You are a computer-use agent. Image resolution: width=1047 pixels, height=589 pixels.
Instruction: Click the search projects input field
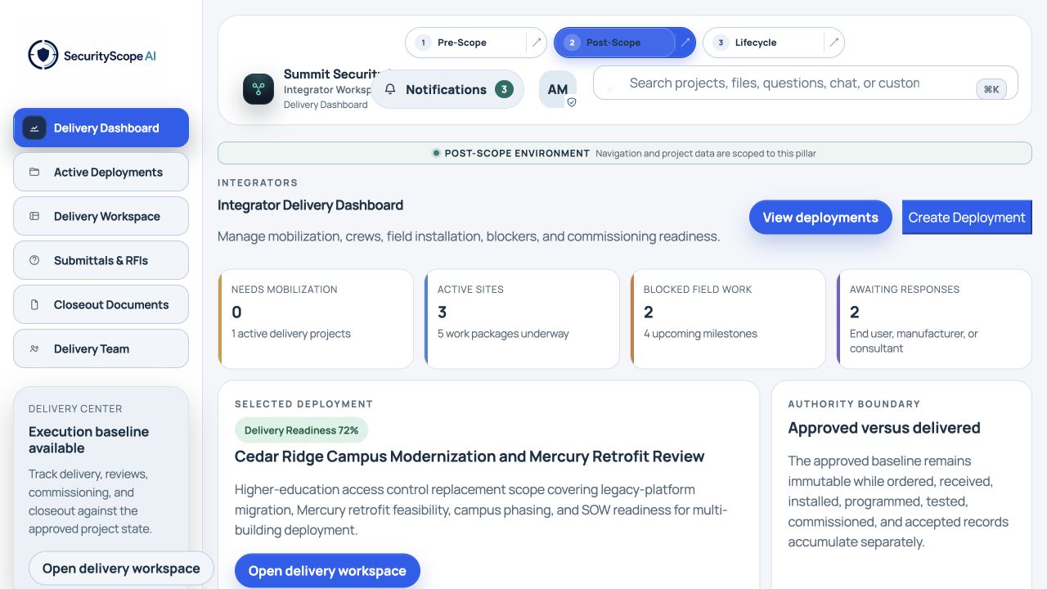point(806,83)
